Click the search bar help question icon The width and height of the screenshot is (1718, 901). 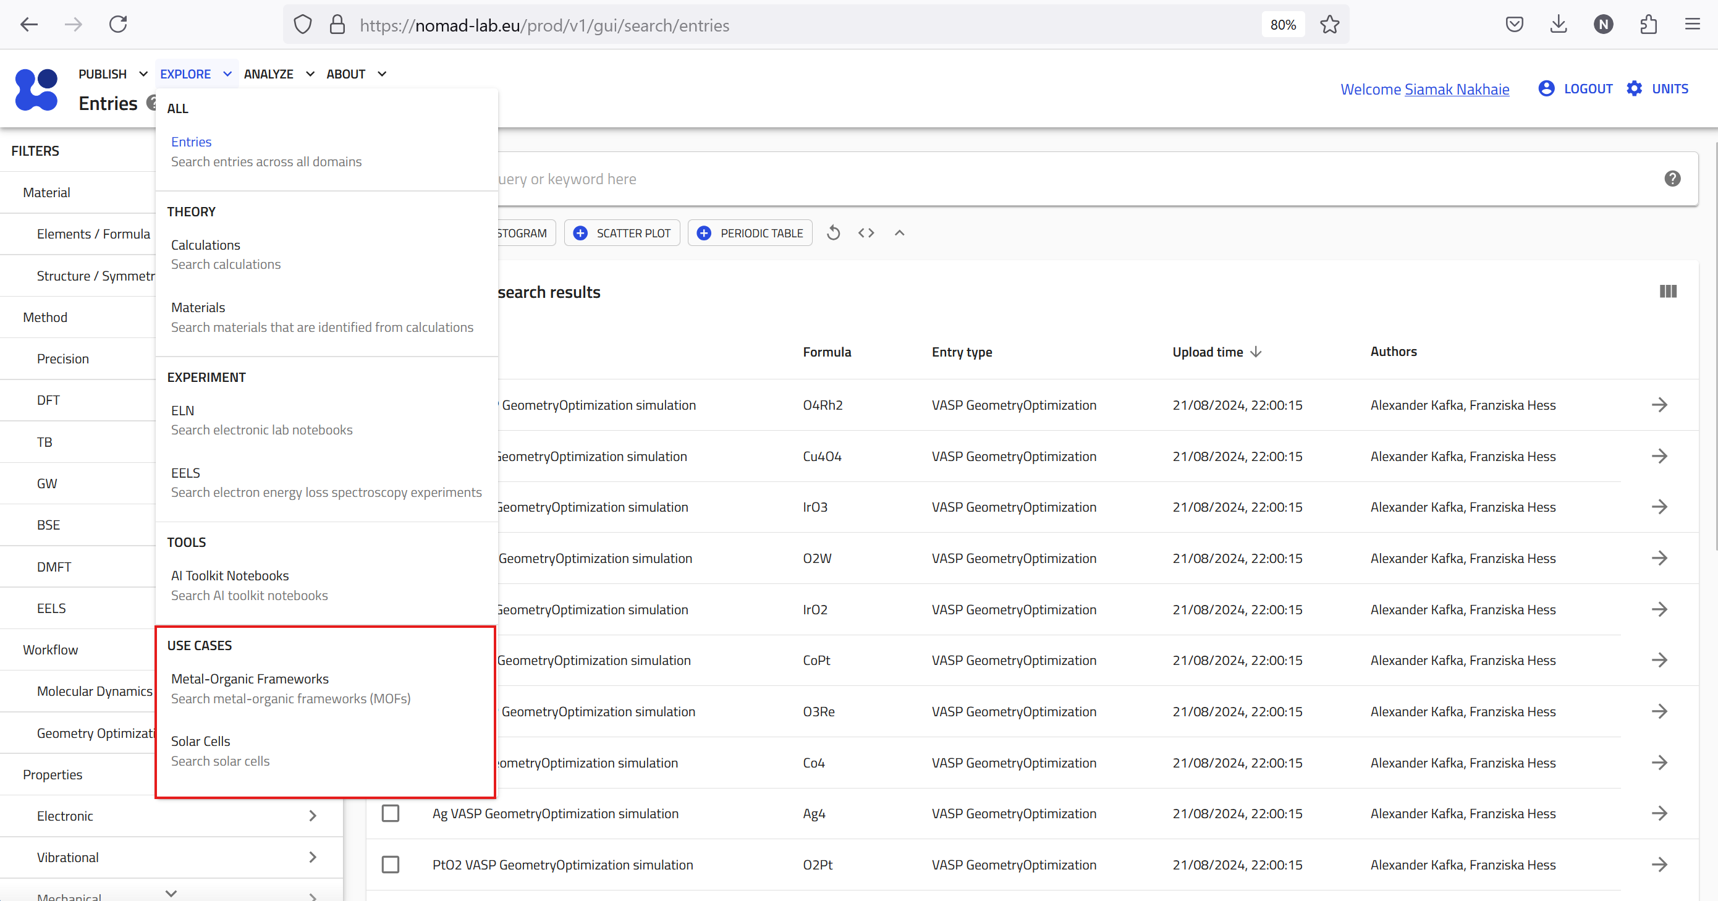(1672, 179)
